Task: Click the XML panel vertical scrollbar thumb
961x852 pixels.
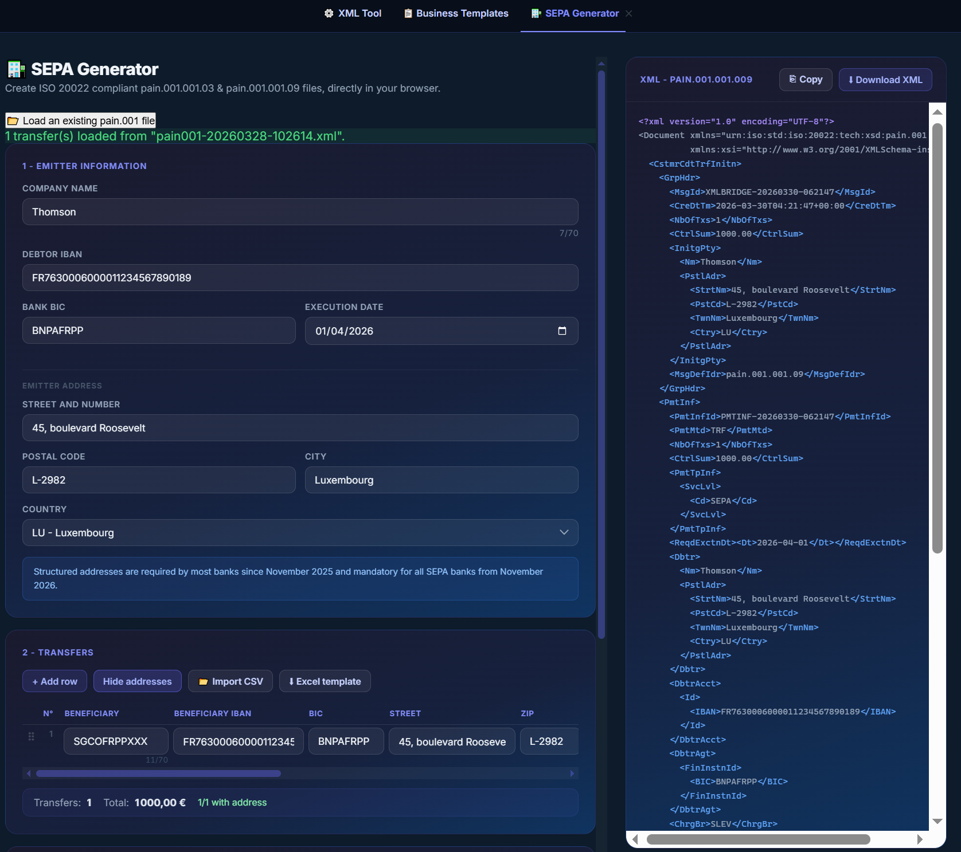Action: tap(937, 339)
